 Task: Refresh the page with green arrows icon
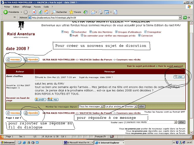tap(40, 12)
